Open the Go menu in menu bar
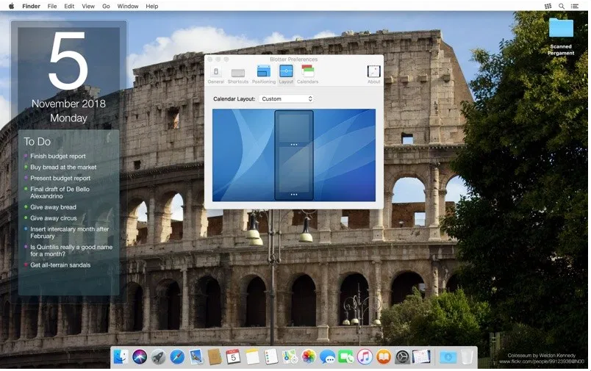591x371 pixels. pyautogui.click(x=106, y=6)
